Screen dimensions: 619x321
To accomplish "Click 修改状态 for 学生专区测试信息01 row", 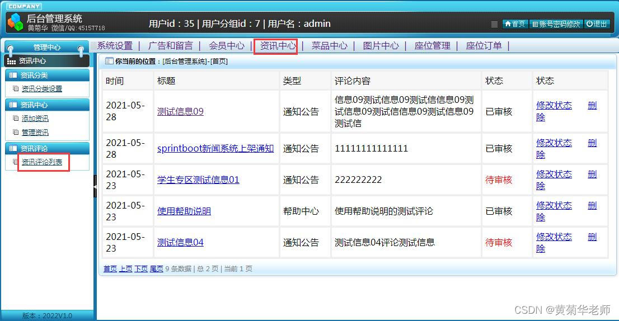I will point(554,174).
